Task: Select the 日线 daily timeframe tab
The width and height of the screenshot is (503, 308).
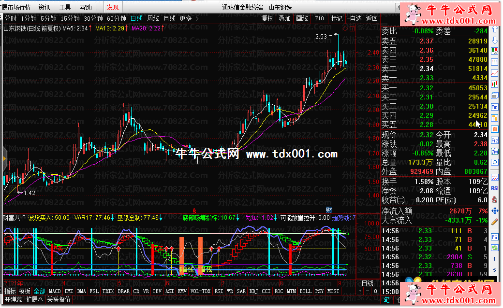Action: [137, 18]
